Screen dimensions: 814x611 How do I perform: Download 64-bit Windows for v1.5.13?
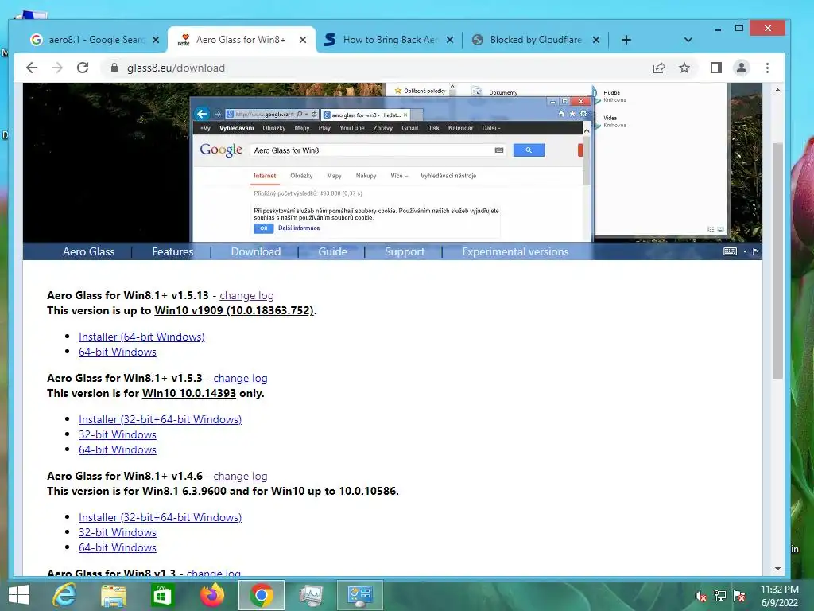(118, 352)
